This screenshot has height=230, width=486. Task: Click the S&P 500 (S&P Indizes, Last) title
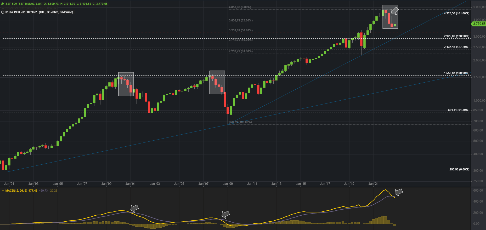tap(24, 4)
